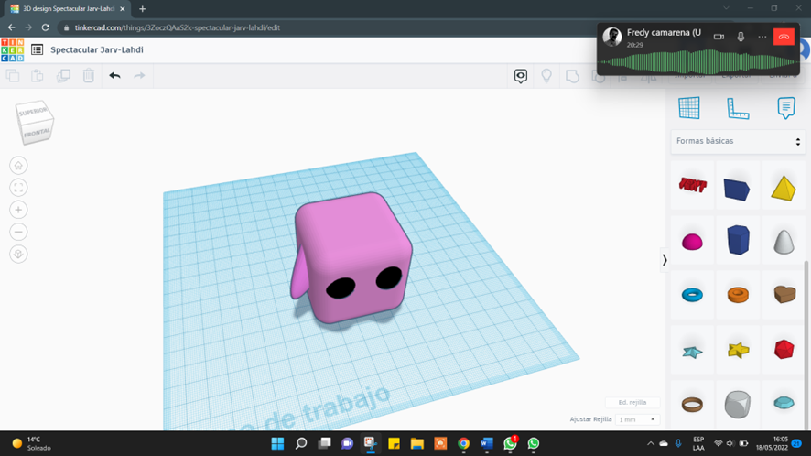811x456 pixels.
Task: Pick the red Icosahedron shape
Action: pos(784,350)
